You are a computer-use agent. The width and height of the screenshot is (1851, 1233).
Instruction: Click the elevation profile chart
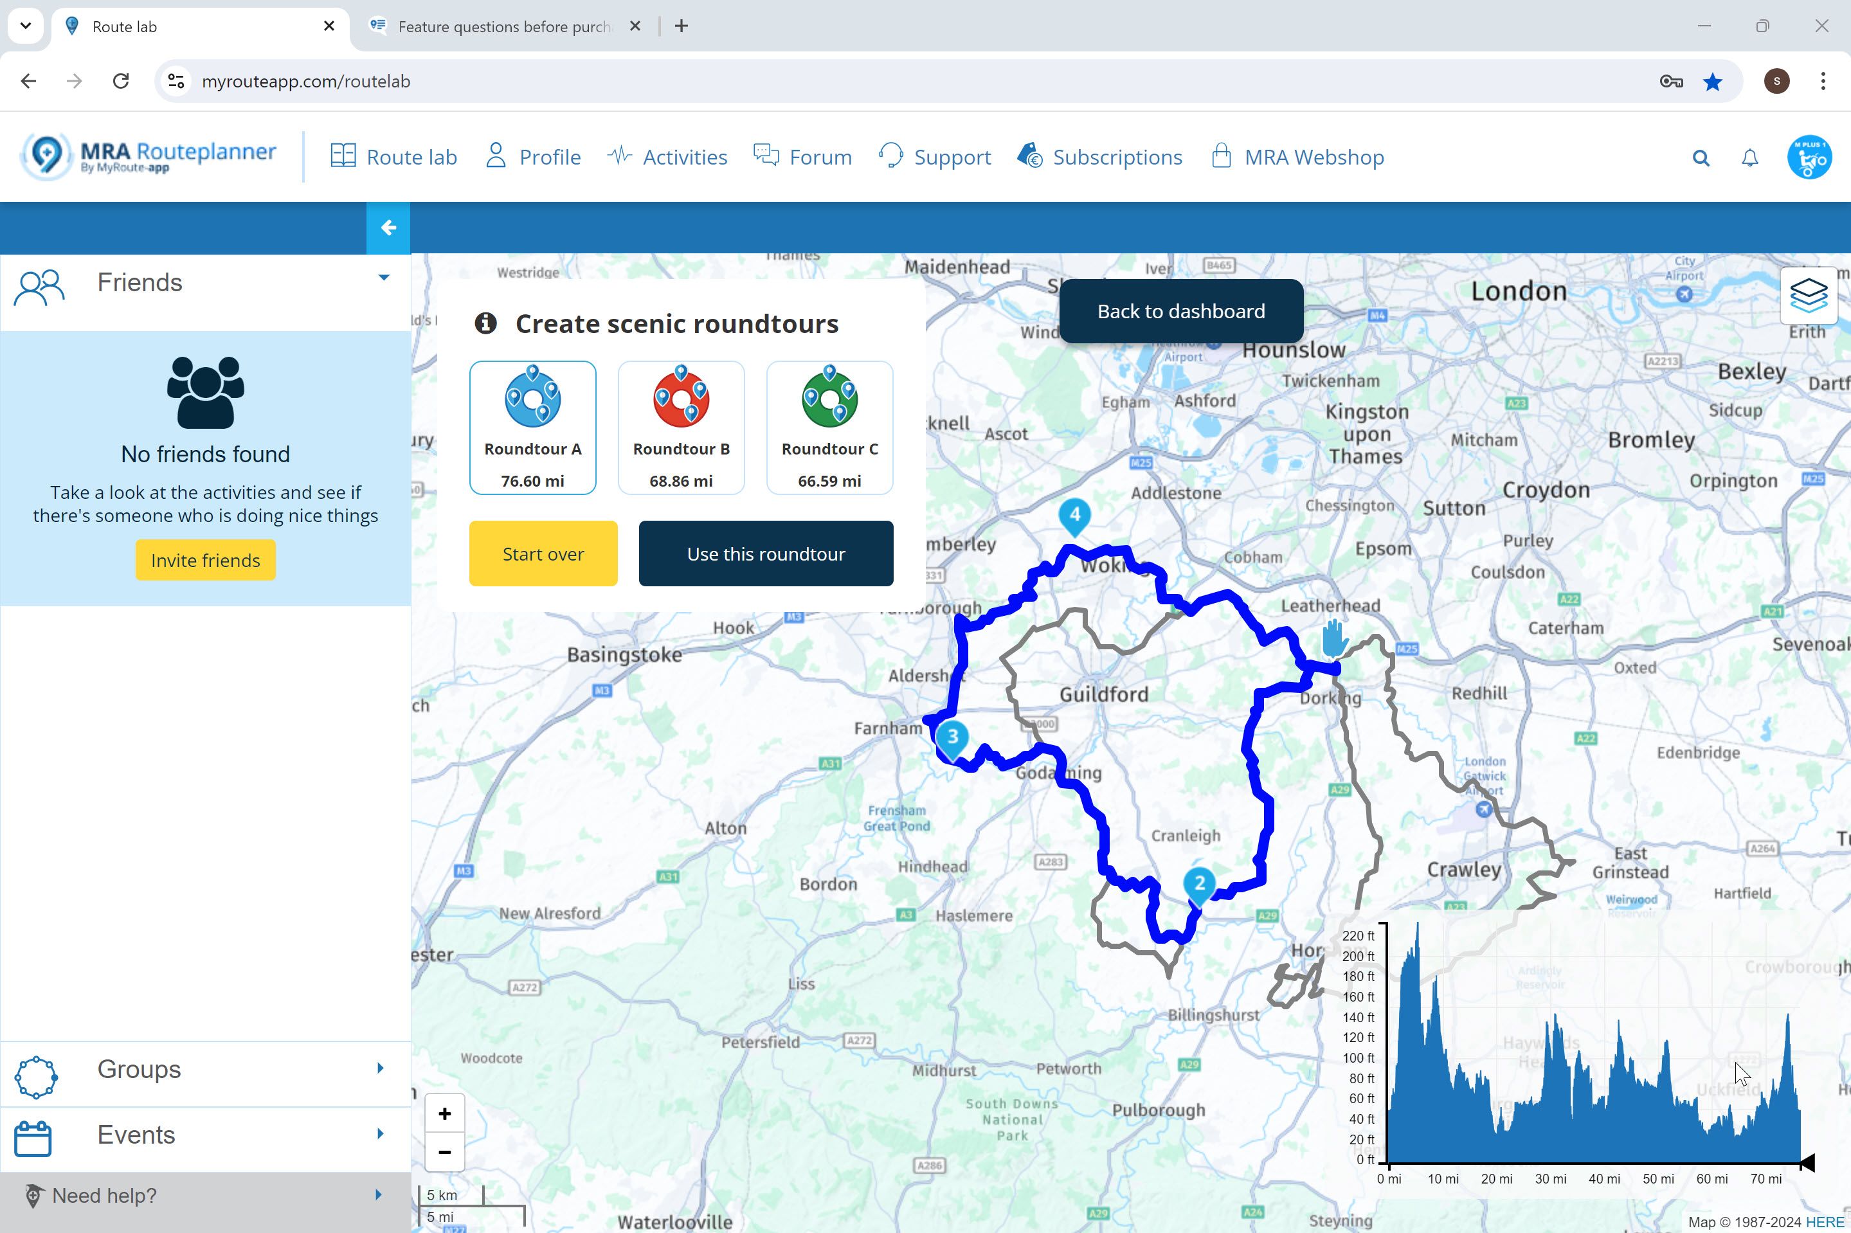(x=1594, y=1054)
